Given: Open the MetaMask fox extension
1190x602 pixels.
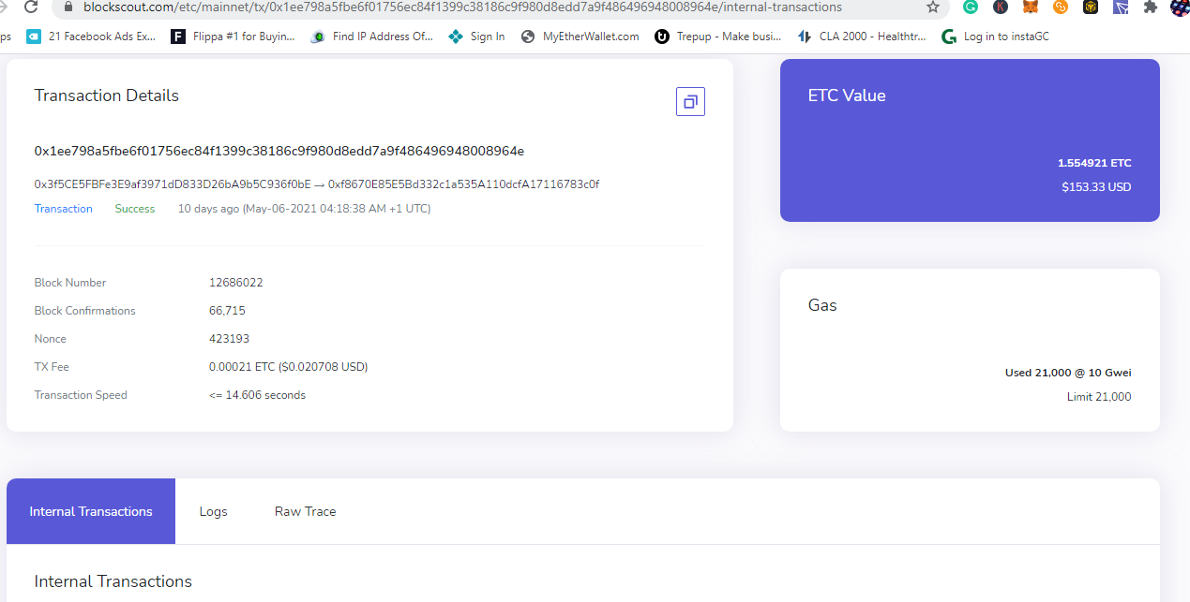Looking at the screenshot, I should coord(1030,7).
